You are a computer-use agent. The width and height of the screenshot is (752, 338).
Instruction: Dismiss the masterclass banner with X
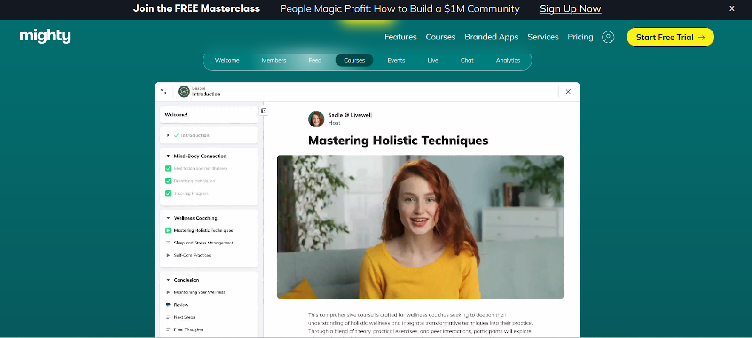coord(732,8)
